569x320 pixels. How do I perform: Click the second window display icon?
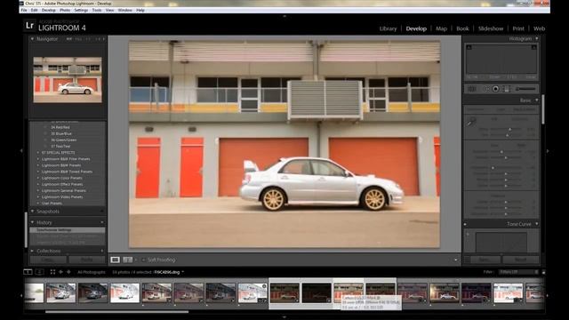pyautogui.click(x=39, y=272)
